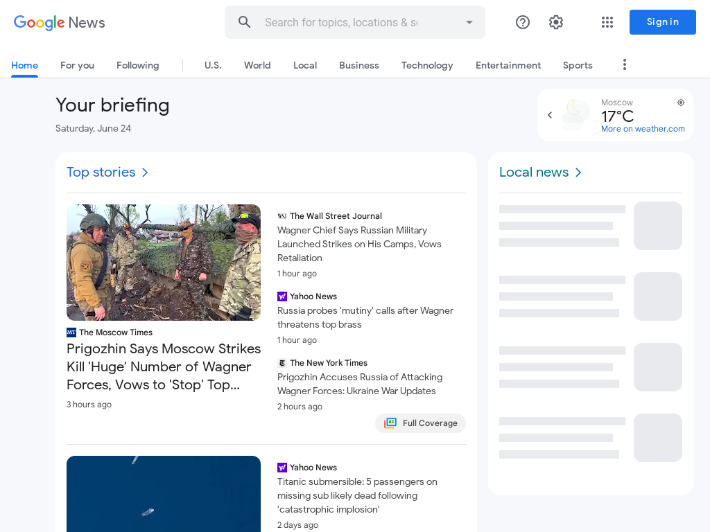Switch to the For you tab
The width and height of the screenshot is (710, 532).
pos(78,65)
